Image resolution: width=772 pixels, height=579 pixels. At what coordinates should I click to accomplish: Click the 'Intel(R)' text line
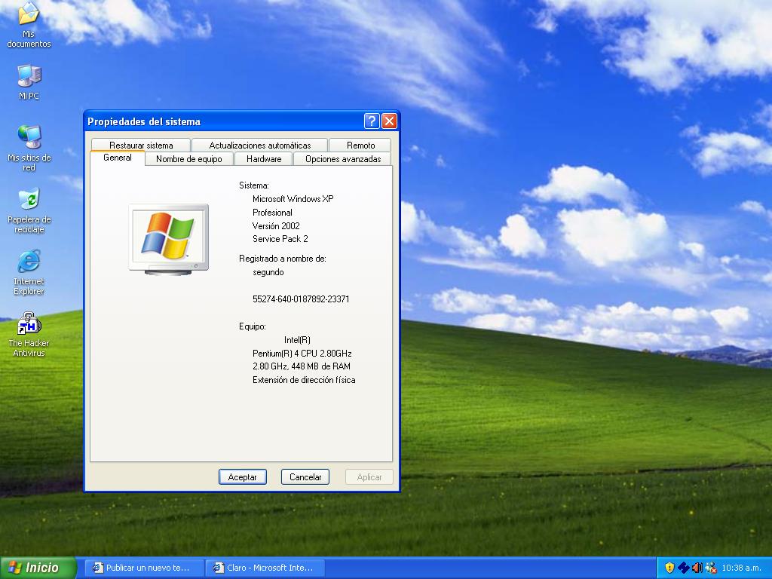tap(297, 340)
